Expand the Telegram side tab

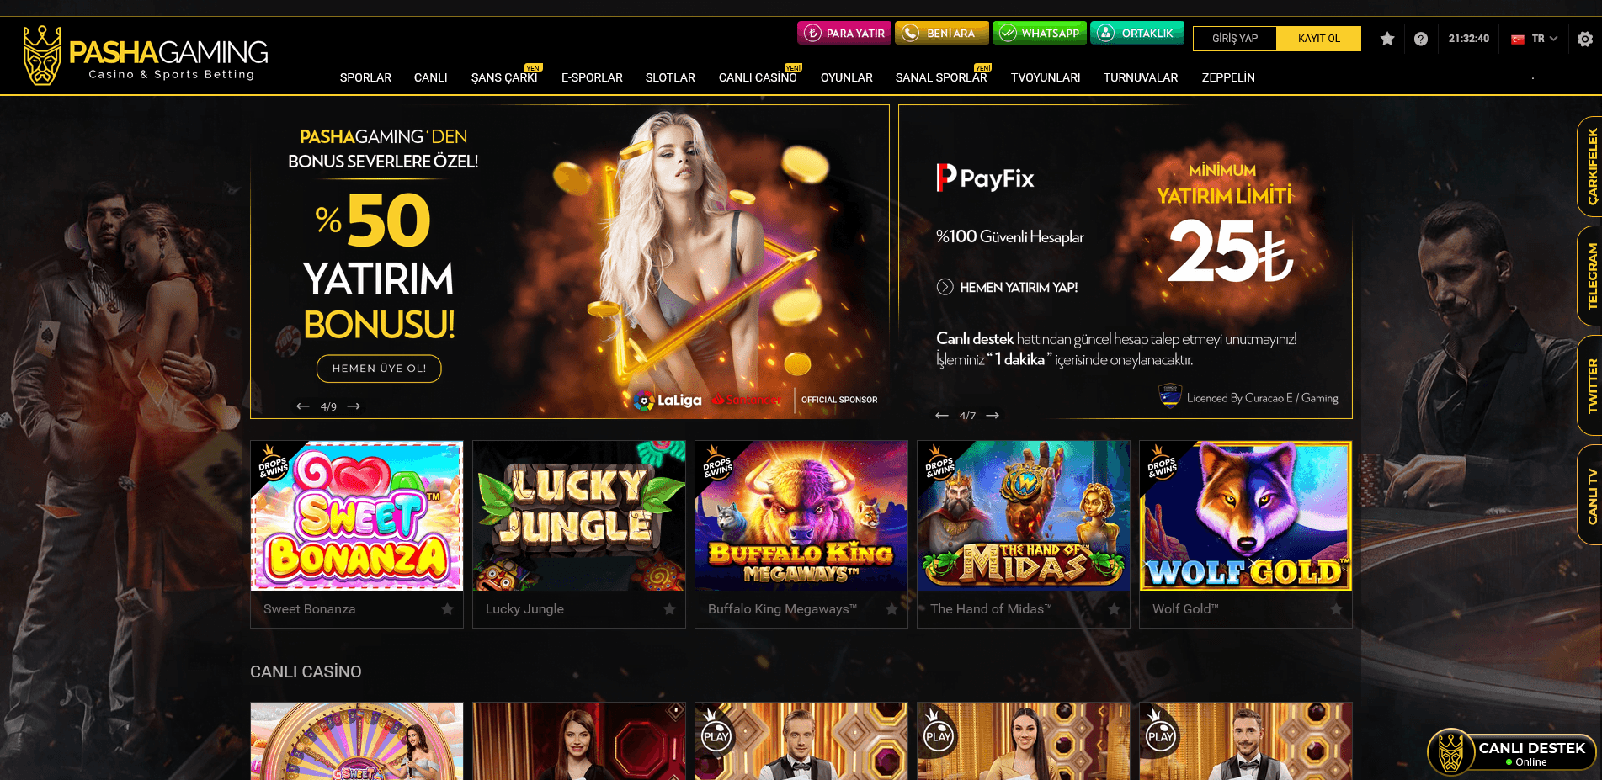[x=1590, y=276]
